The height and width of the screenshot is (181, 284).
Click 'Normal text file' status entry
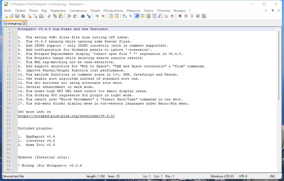pos(13,176)
